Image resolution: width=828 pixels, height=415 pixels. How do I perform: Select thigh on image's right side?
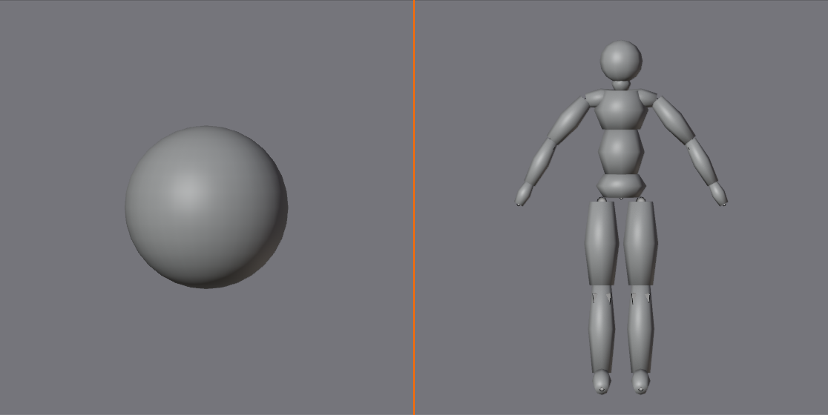tap(640, 243)
